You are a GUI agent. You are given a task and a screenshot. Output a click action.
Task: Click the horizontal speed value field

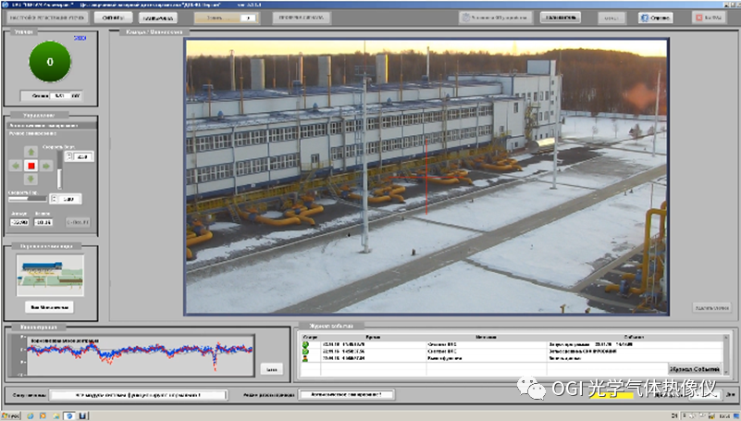(69, 199)
